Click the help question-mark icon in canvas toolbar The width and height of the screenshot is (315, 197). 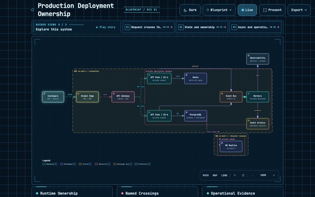pyautogui.click(x=243, y=175)
